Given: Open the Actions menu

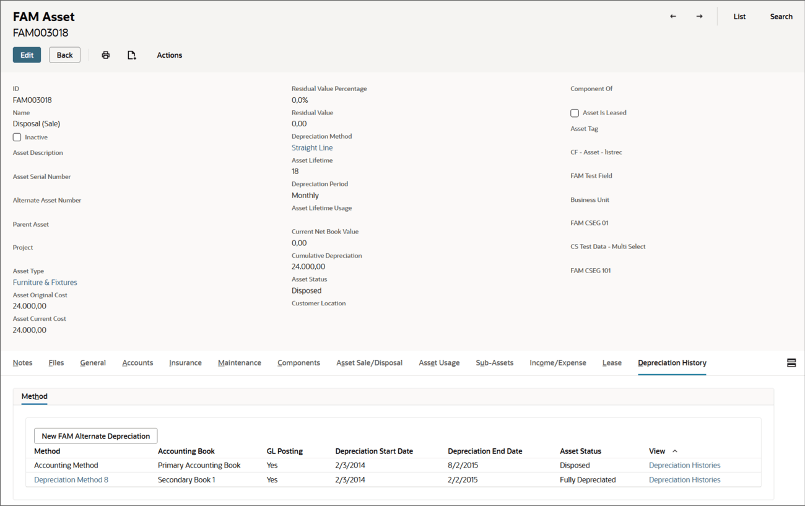Looking at the screenshot, I should [169, 55].
